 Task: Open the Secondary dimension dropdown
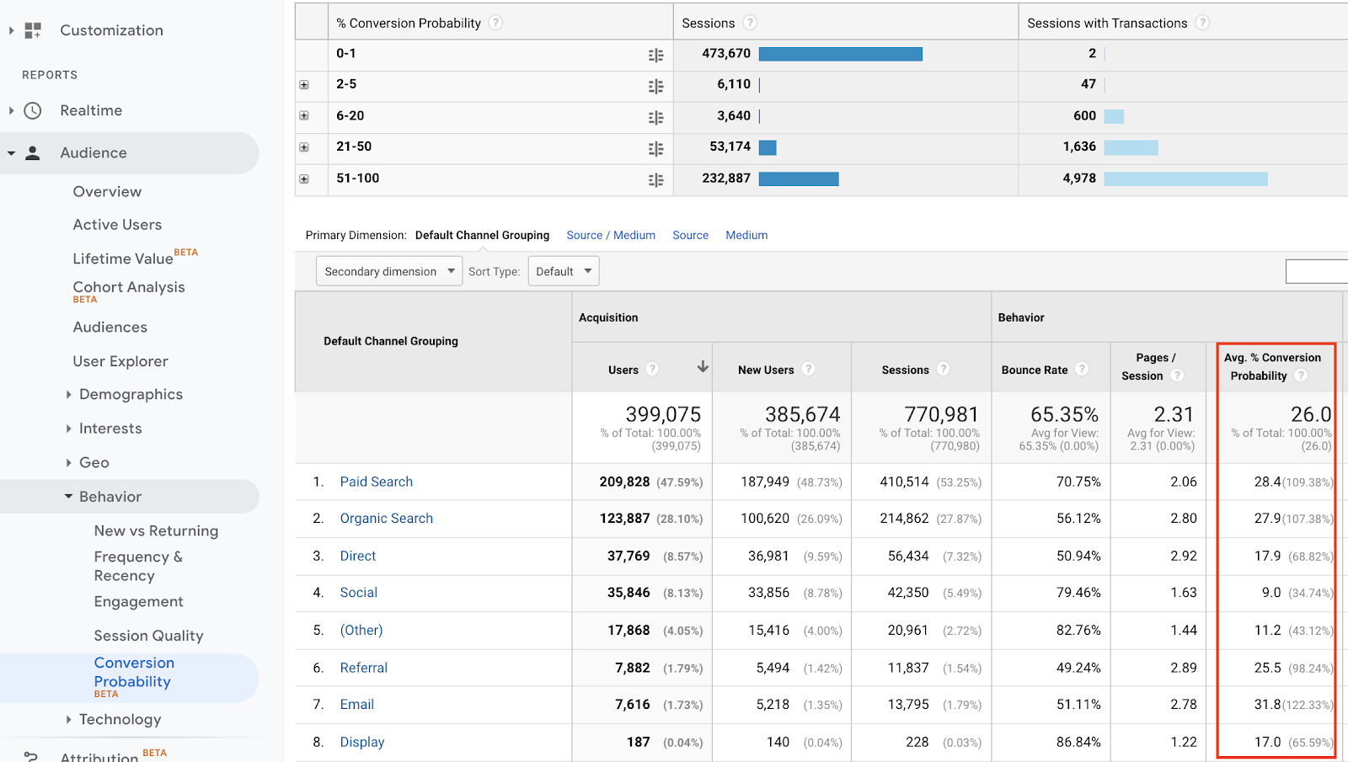388,271
